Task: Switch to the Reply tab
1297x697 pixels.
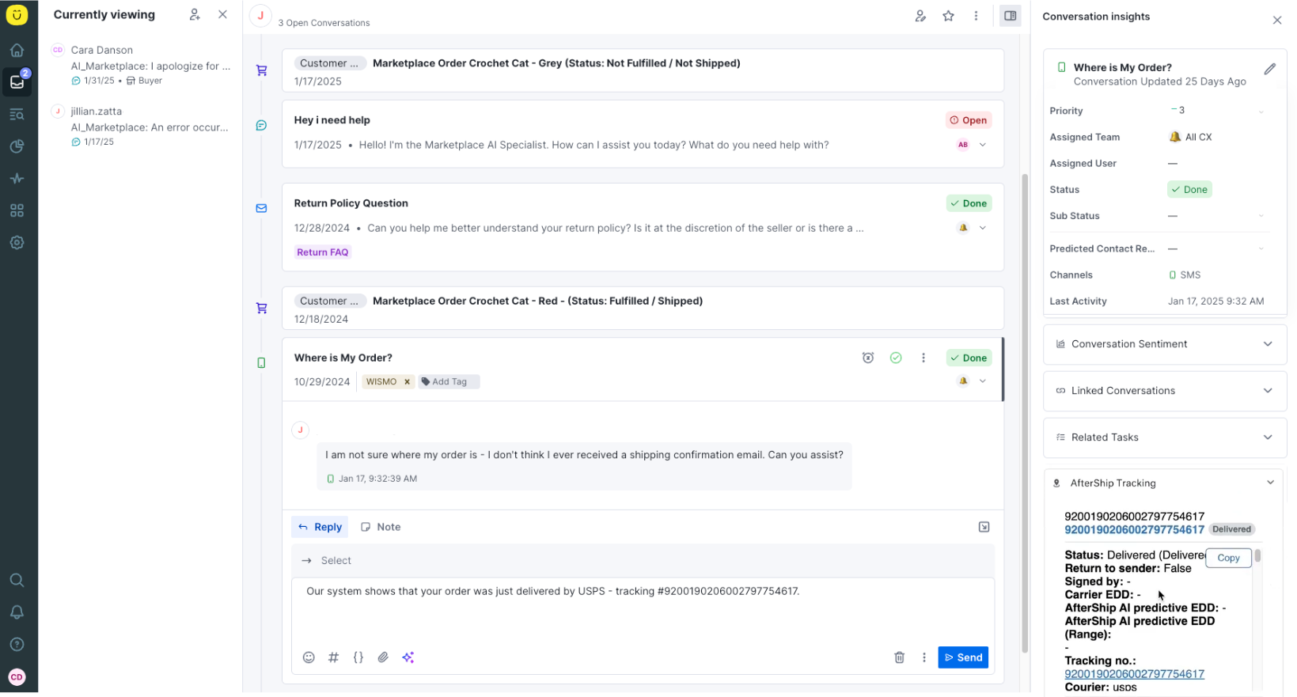Action: 320,527
